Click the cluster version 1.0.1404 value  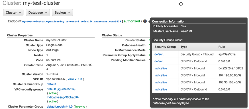coord(52,74)
